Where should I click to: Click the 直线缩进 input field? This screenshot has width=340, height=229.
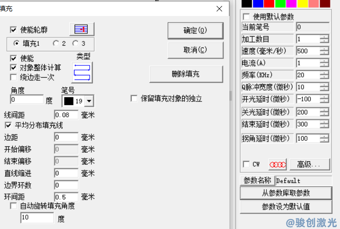[x=66, y=173]
